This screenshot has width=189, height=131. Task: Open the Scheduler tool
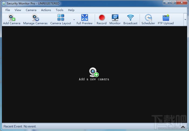148,19
